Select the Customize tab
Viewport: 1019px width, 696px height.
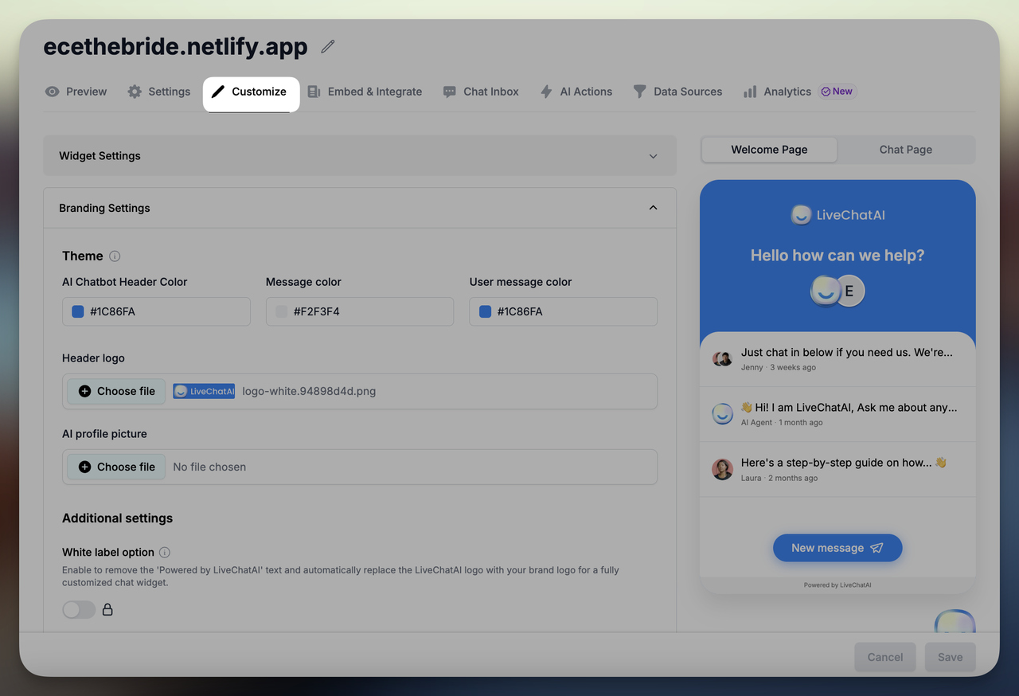click(x=251, y=92)
